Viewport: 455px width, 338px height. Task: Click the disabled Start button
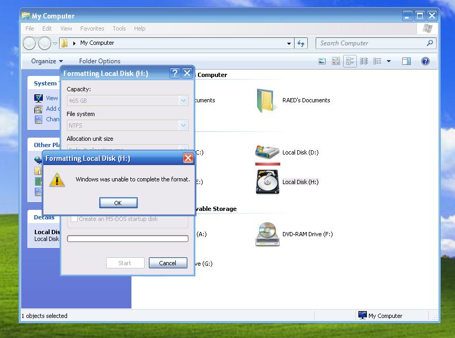125,263
